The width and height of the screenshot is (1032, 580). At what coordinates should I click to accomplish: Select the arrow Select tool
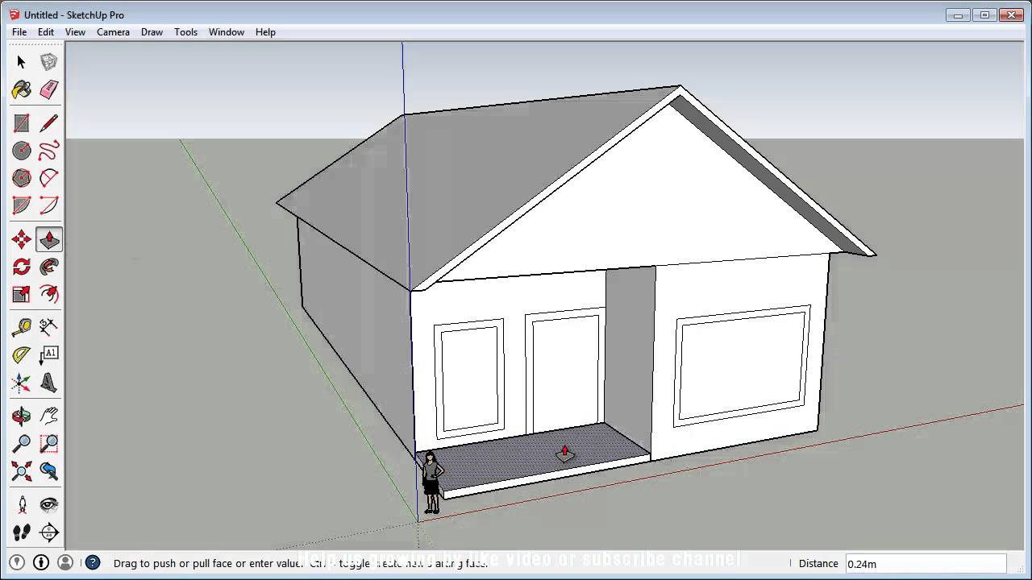click(22, 62)
